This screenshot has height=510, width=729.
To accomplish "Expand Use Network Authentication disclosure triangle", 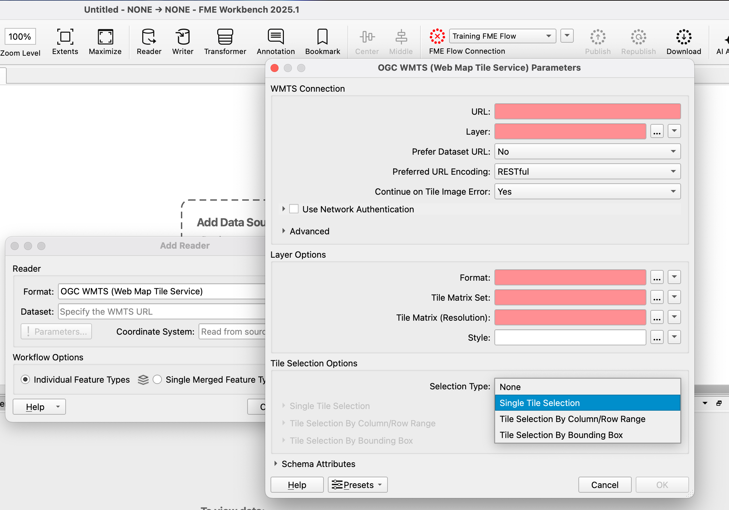I will pos(284,209).
